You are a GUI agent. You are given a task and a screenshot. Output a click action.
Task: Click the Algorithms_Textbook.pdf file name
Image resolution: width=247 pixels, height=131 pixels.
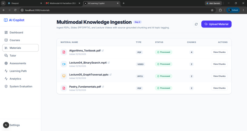pos(85,51)
